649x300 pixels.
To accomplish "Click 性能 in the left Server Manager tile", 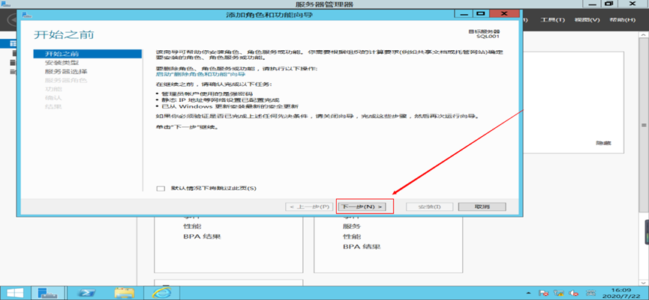I will (x=191, y=227).
